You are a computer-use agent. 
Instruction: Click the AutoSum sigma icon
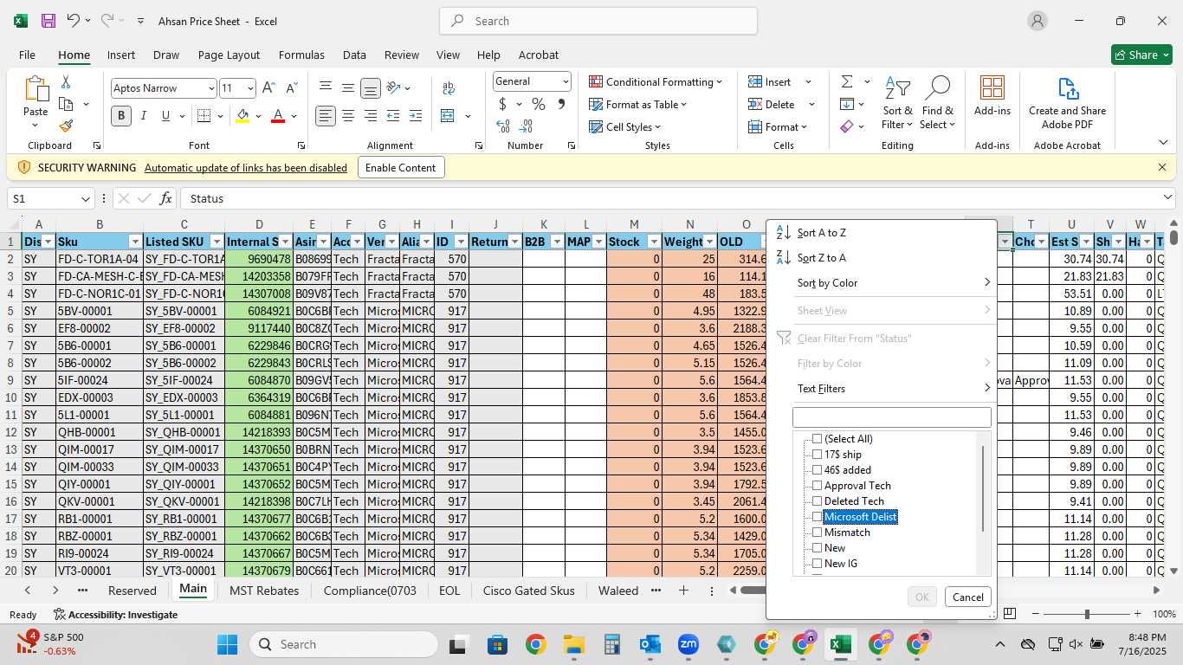tap(846, 81)
